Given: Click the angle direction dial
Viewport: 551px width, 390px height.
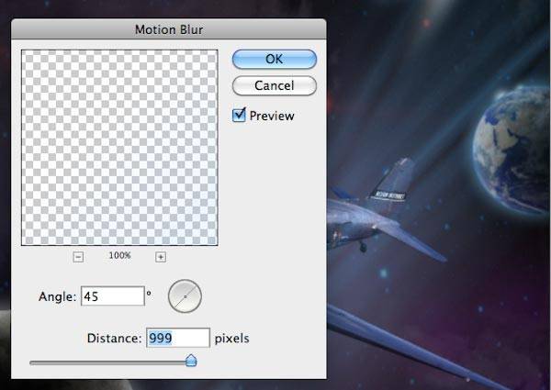Looking at the screenshot, I should (185, 296).
